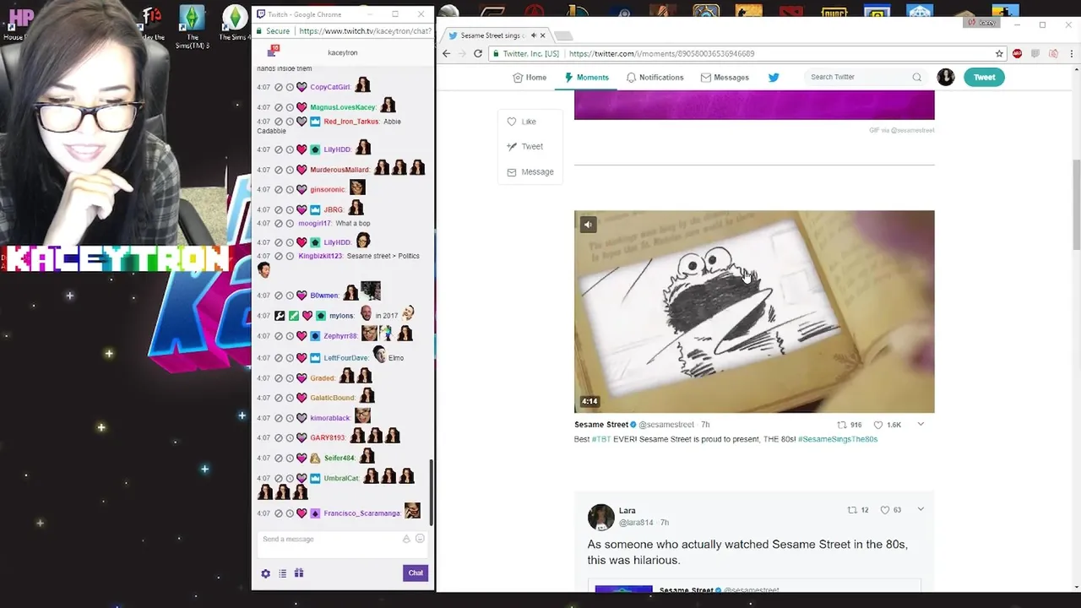Click the Adblock Plus extension icon
This screenshot has width=1081, height=608.
coord(1017,53)
